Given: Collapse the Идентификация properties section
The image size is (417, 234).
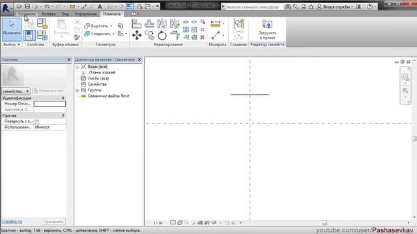Looking at the screenshot, I should point(63,98).
